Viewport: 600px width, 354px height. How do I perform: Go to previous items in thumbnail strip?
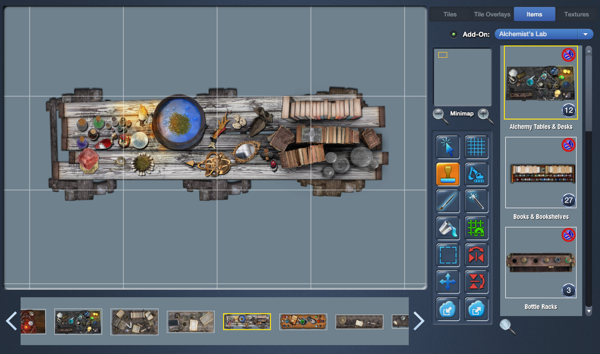11,321
